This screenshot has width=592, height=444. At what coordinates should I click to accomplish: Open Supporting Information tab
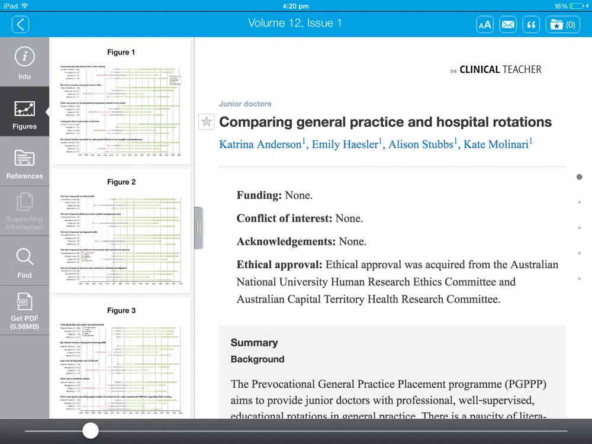pyautogui.click(x=24, y=211)
